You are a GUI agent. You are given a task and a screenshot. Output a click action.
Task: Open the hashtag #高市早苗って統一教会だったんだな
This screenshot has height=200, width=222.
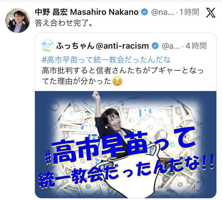[x=106, y=60]
